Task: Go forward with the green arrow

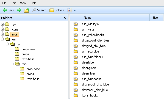Action: click(19, 10)
